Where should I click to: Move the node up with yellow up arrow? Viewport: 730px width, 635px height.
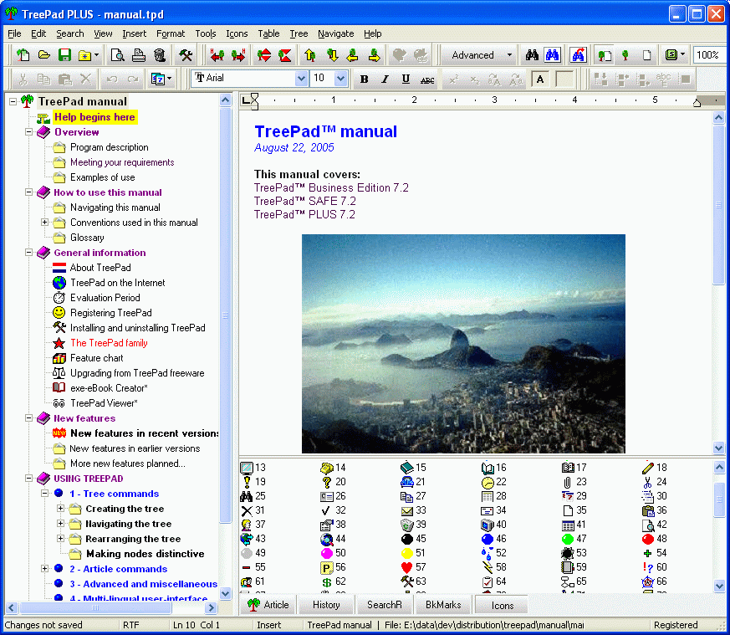[310, 55]
